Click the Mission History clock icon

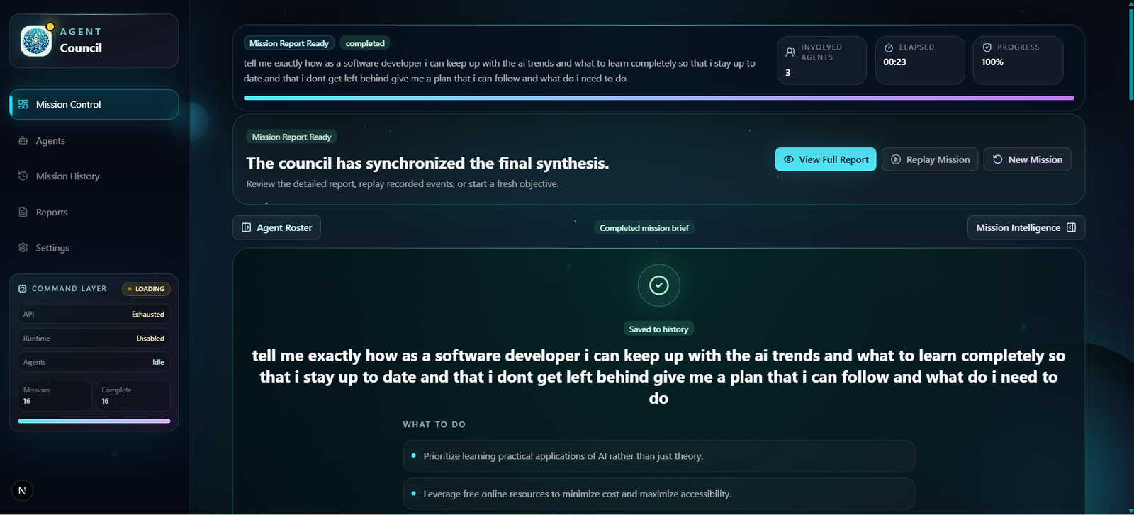tap(23, 176)
